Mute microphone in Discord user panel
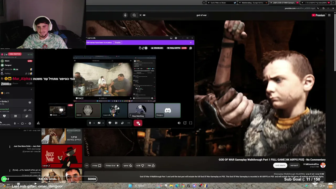336x189 pixels. [x=15, y=123]
